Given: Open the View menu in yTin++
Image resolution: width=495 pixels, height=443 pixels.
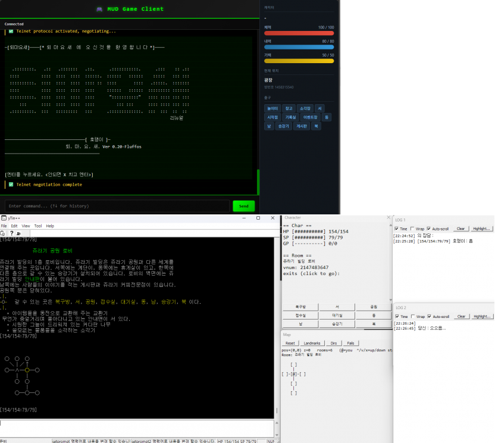Looking at the screenshot, I should click(x=26, y=226).
